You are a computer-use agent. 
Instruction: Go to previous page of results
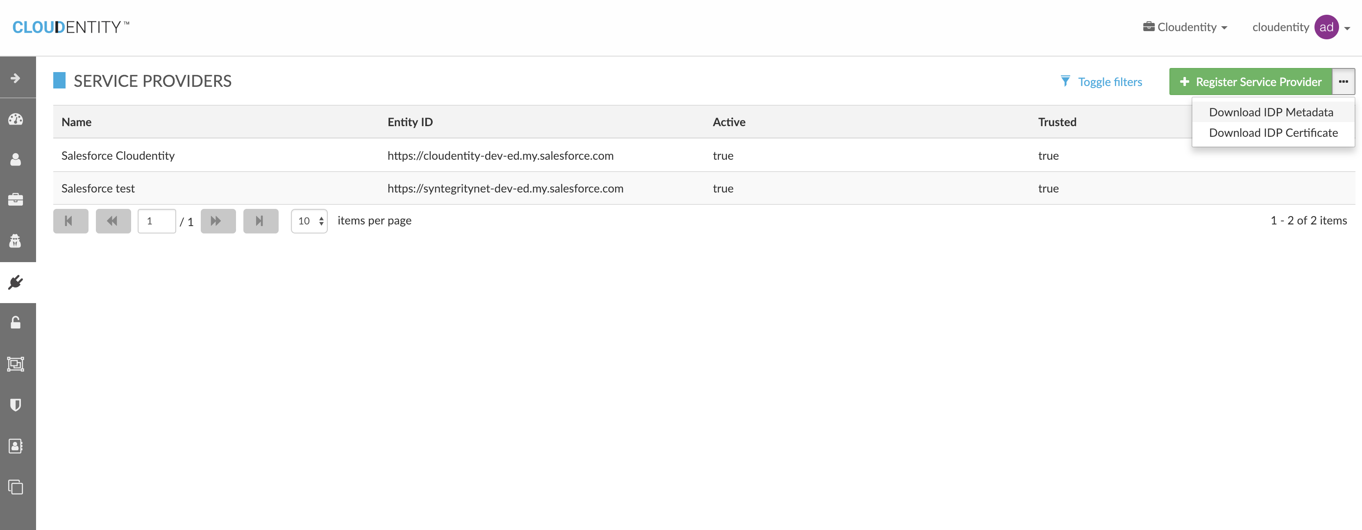(x=113, y=221)
